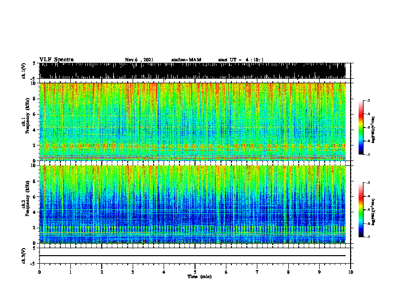Click the flat ch.3 voltage trace line
The width and height of the screenshot is (395, 305).
pos(192,256)
